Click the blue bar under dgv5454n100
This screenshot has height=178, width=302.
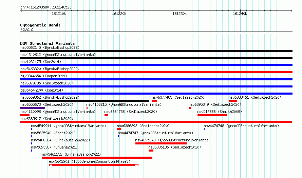(156, 94)
